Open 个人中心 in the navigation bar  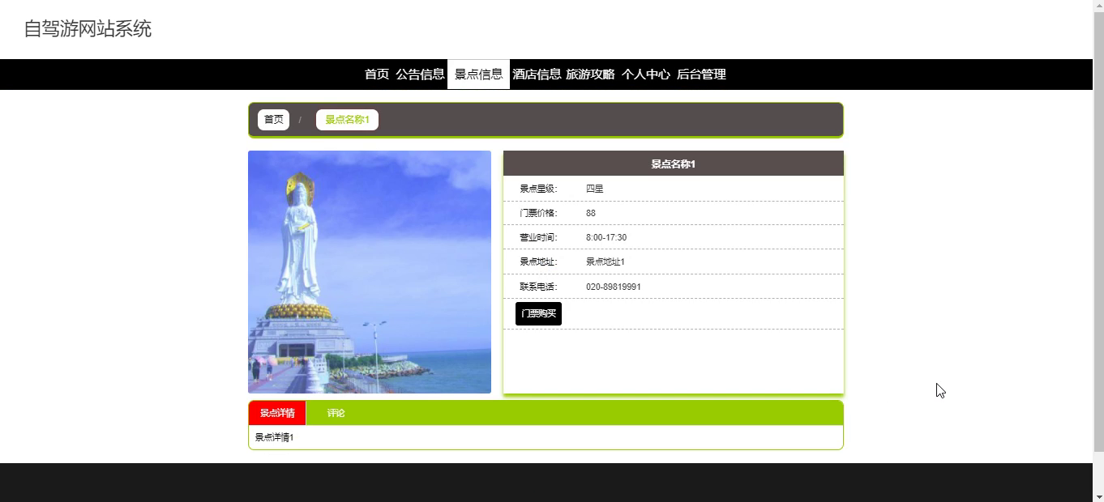pyautogui.click(x=646, y=74)
